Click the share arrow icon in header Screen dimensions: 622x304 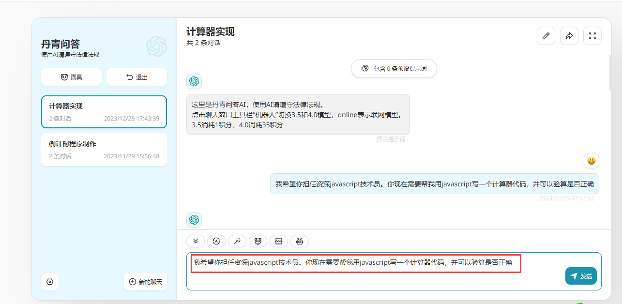click(x=569, y=36)
